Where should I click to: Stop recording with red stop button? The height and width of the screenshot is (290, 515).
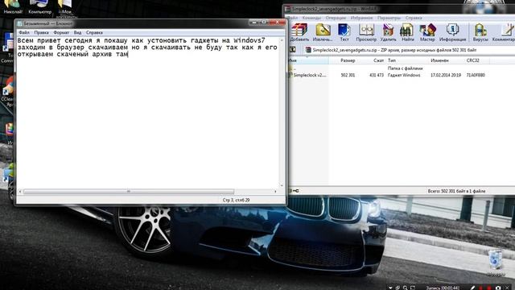(x=489, y=288)
